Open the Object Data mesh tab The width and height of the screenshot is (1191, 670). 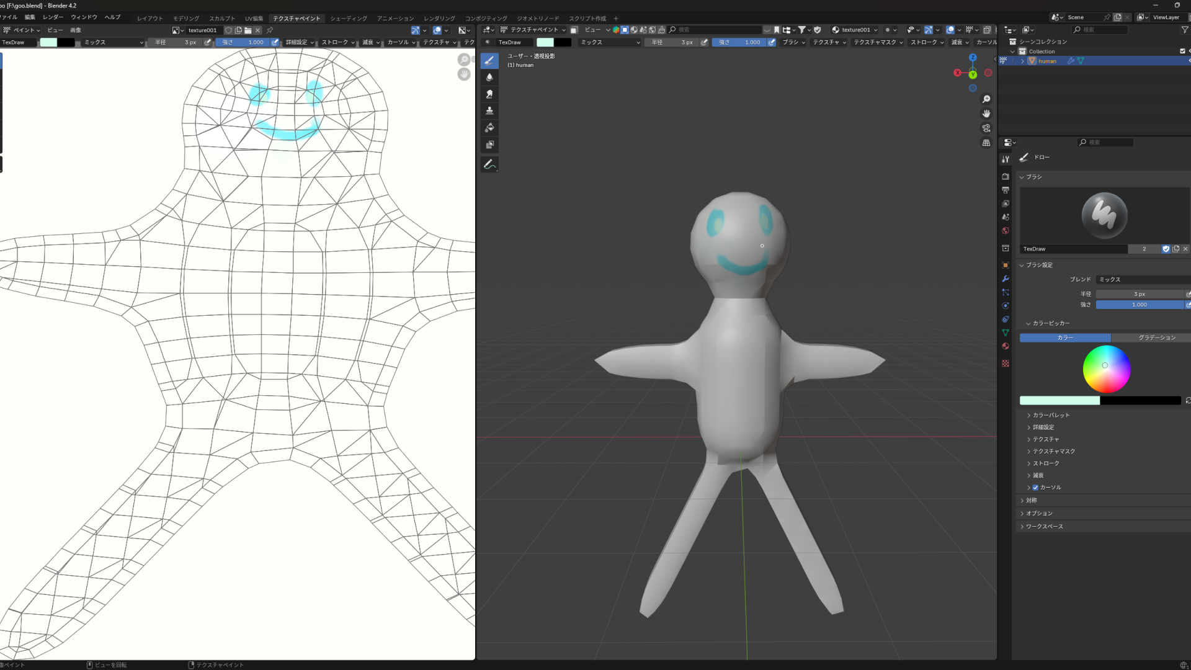click(1006, 333)
